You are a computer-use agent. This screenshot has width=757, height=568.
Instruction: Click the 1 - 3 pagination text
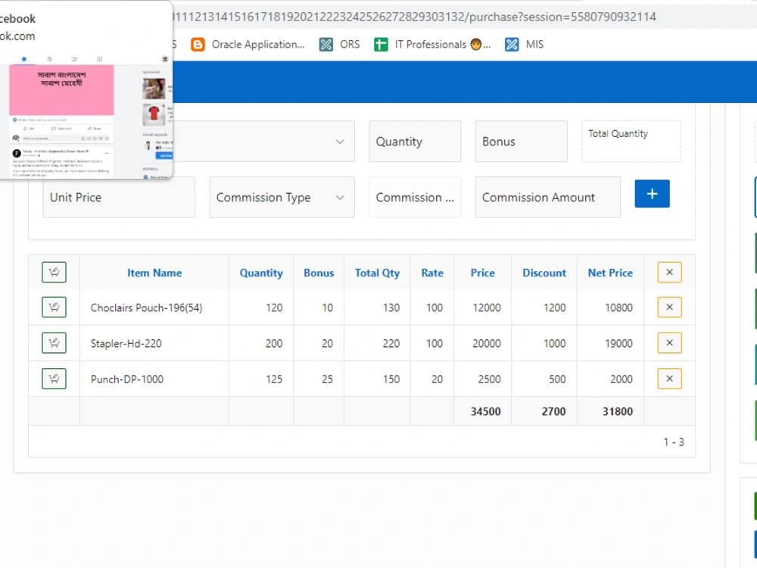(674, 442)
